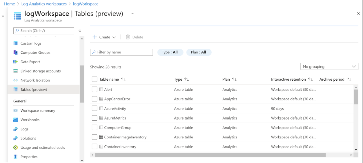Sort by Archive period arrows
Viewport: 363px width, 163px height.
[x=349, y=79]
